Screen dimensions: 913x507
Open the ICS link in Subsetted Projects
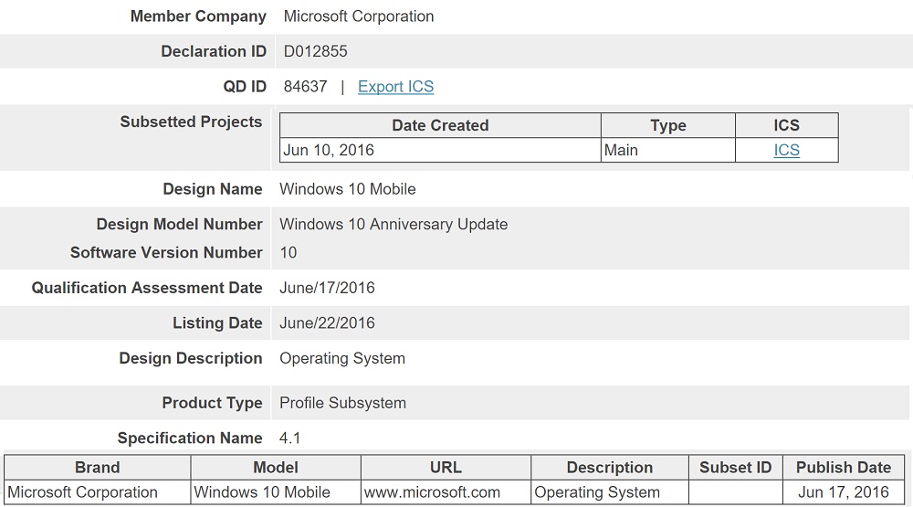click(786, 151)
